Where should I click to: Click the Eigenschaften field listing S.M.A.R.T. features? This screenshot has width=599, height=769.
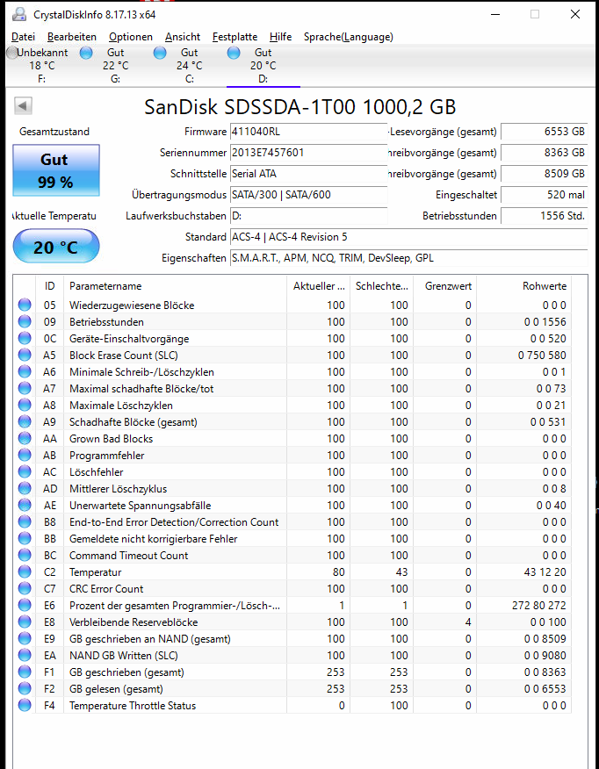(x=408, y=258)
